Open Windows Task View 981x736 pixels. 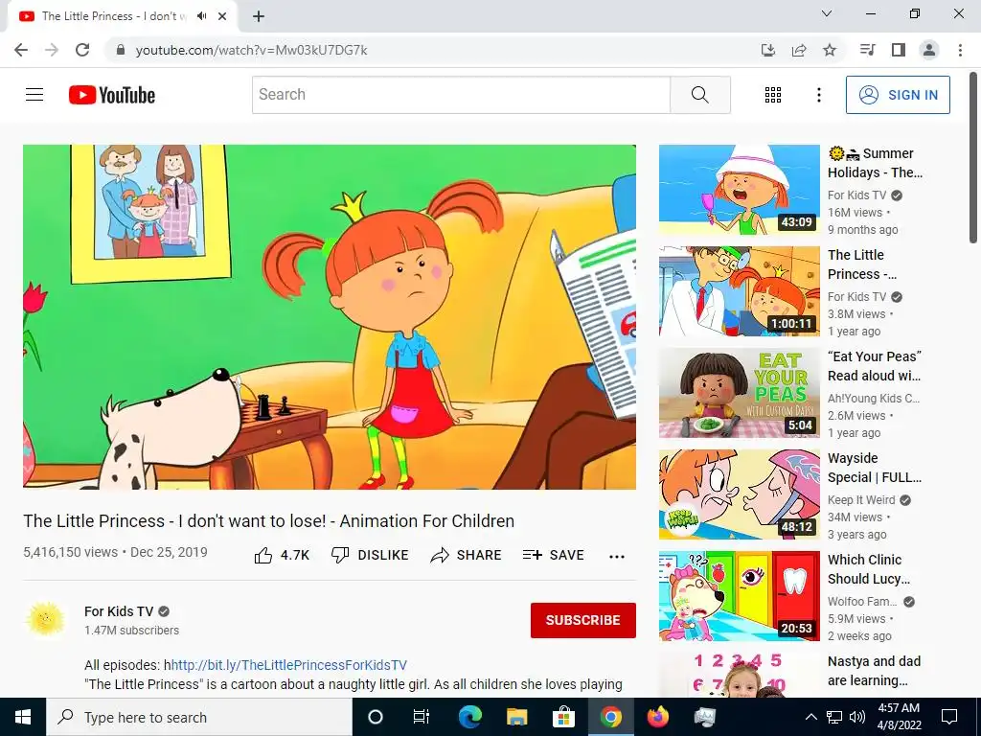pos(422,717)
